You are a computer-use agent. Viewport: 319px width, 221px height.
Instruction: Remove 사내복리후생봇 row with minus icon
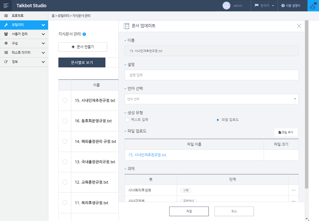pos(293,190)
